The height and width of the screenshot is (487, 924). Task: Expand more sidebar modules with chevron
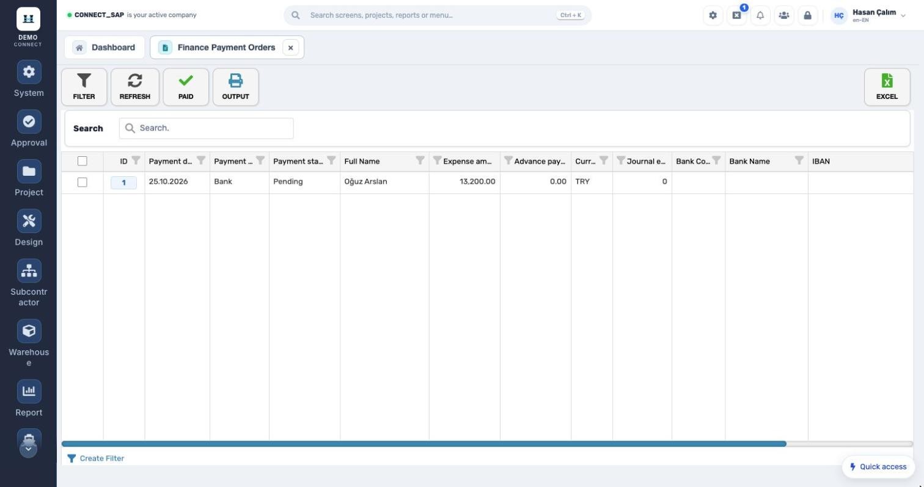29,449
